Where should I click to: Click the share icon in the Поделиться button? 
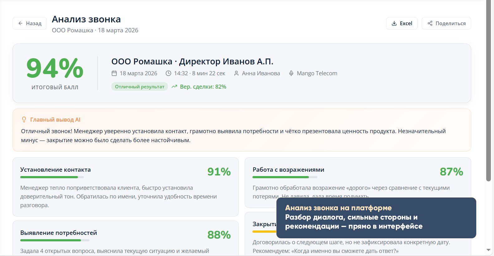click(x=430, y=23)
